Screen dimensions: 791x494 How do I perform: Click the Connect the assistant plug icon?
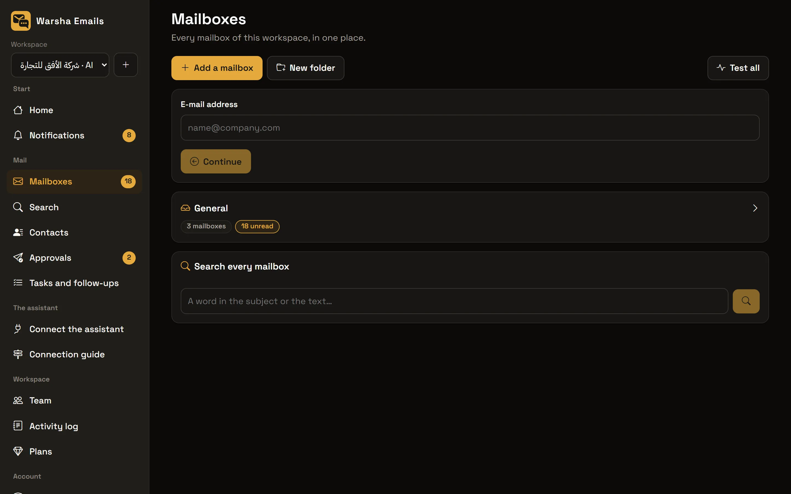pyautogui.click(x=18, y=329)
